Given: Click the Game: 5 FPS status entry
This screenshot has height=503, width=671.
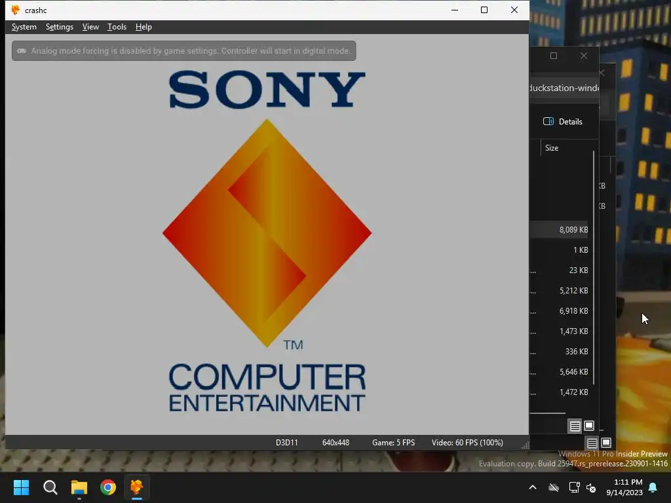Looking at the screenshot, I should (x=393, y=443).
